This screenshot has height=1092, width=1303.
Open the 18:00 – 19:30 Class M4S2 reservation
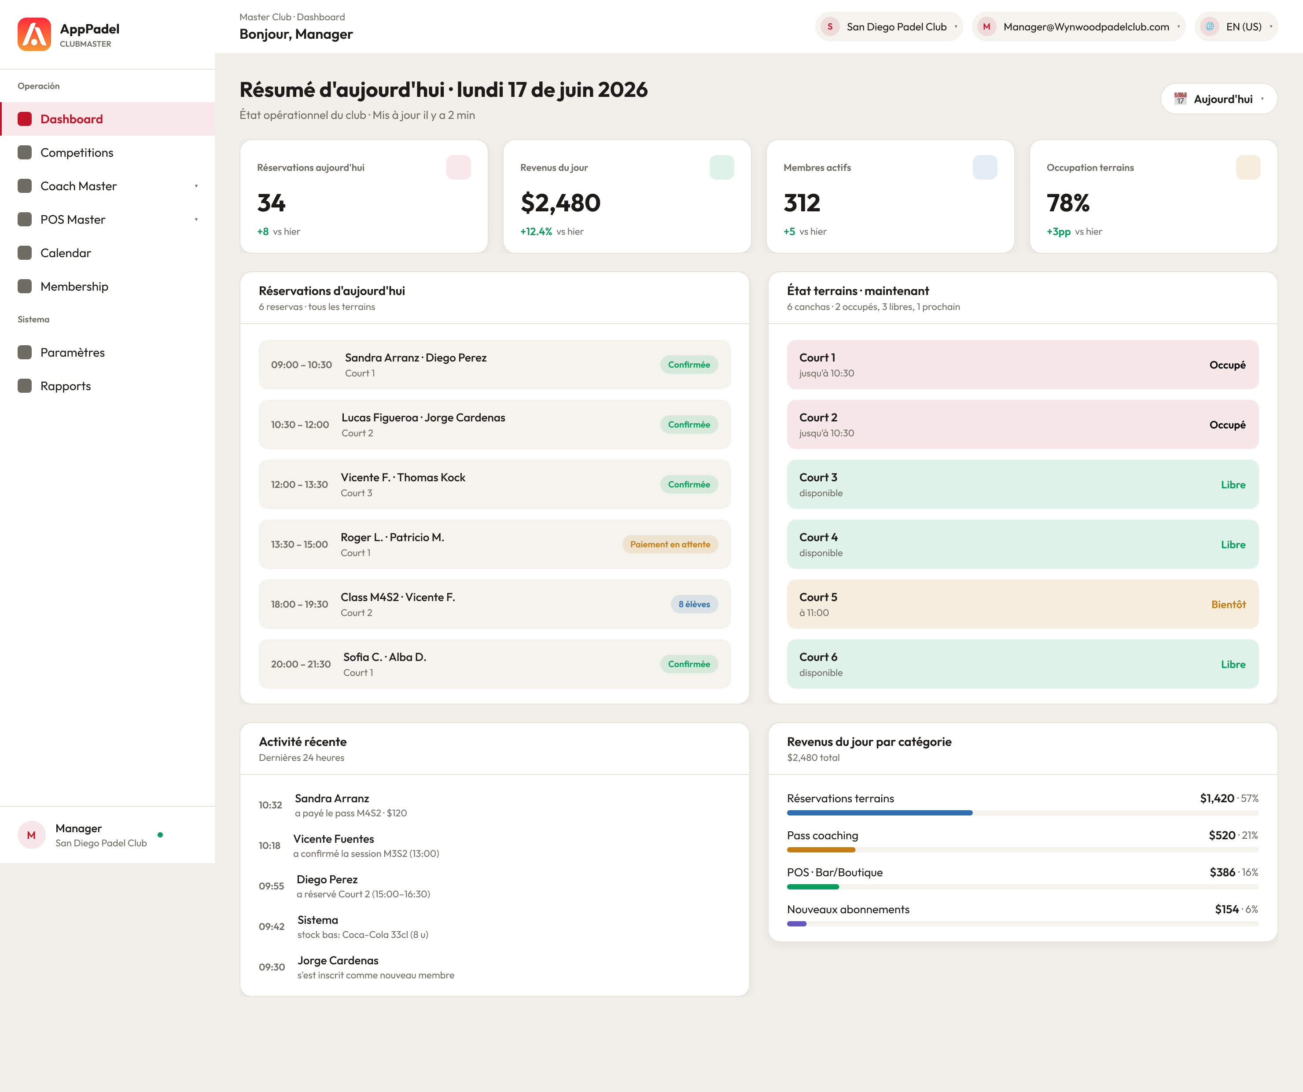tap(494, 604)
